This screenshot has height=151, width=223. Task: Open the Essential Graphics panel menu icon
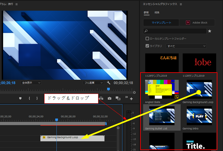click(181, 4)
